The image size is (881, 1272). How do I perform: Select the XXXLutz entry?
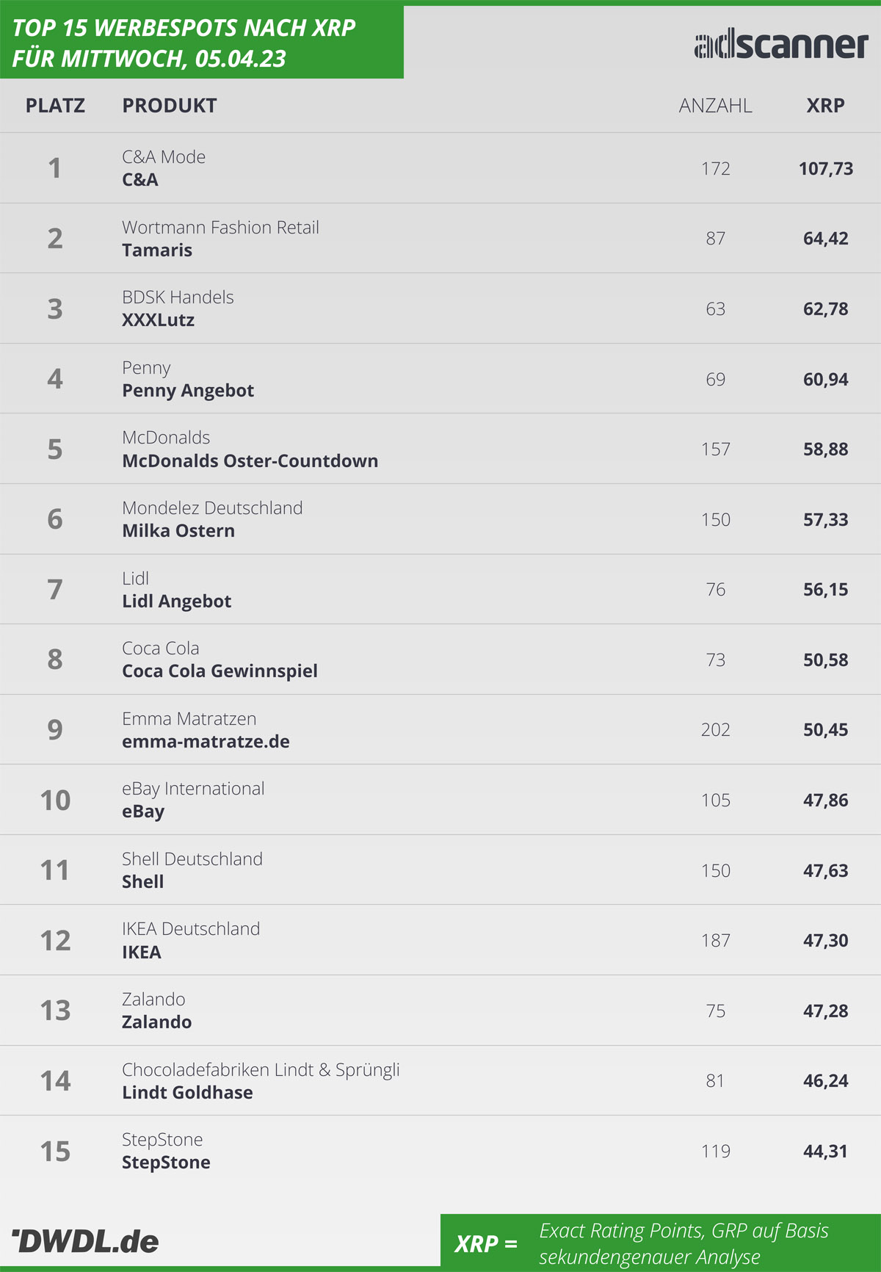(159, 320)
